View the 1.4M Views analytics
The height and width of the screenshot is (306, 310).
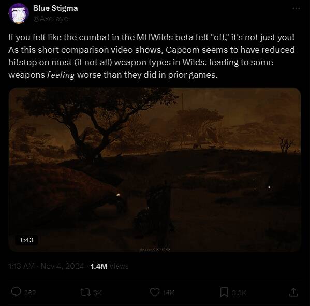tap(109, 266)
